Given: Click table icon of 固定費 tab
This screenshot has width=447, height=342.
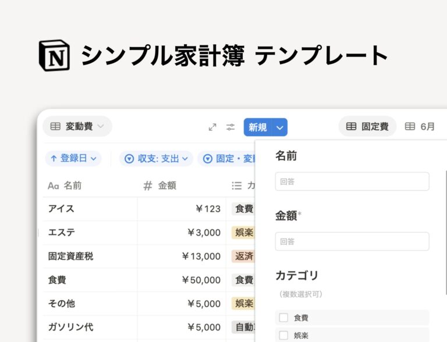Looking at the screenshot, I should point(351,126).
